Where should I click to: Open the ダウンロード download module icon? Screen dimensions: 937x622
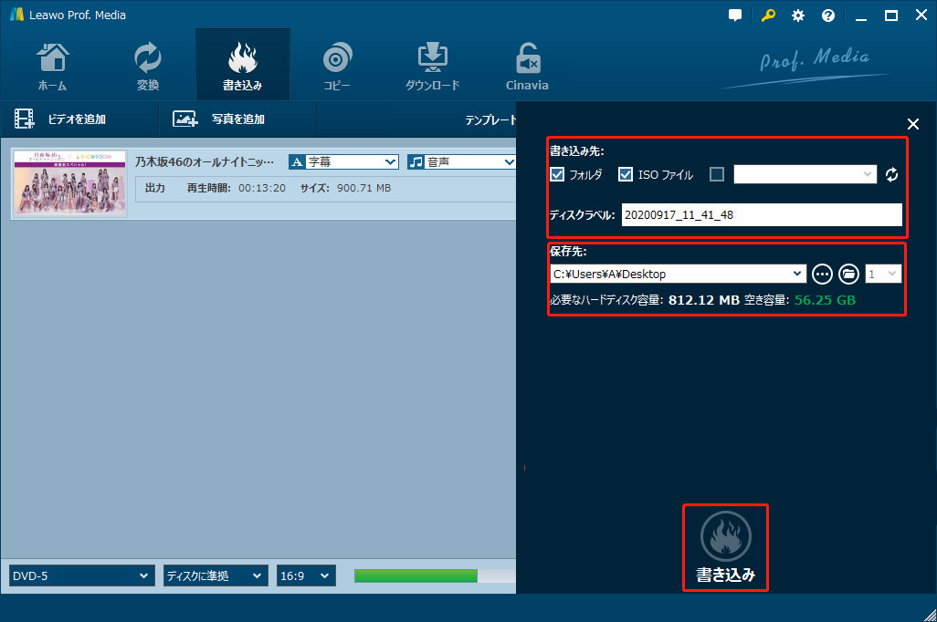click(432, 64)
